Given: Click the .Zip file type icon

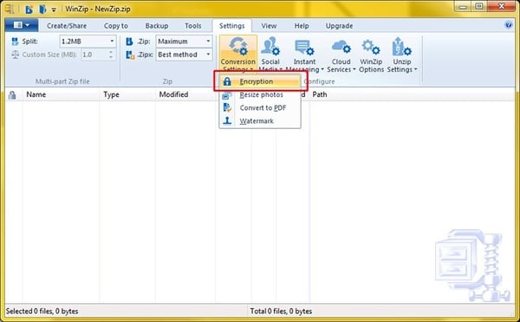Looking at the screenshot, I should tap(129, 42).
